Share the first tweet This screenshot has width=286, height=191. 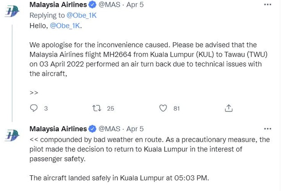click(x=228, y=108)
